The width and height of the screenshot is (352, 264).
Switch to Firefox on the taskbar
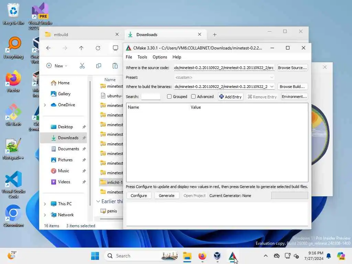pos(202,256)
